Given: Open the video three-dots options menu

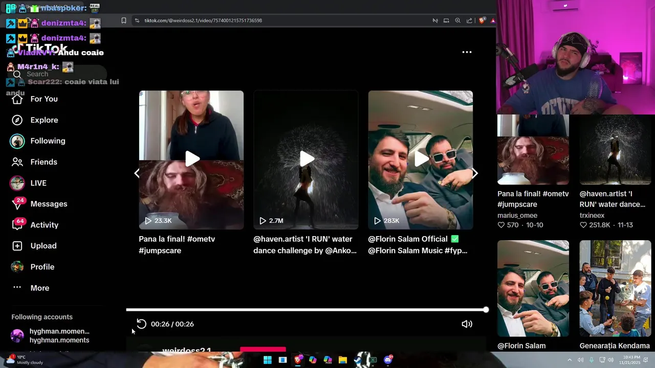Looking at the screenshot, I should tap(467, 52).
